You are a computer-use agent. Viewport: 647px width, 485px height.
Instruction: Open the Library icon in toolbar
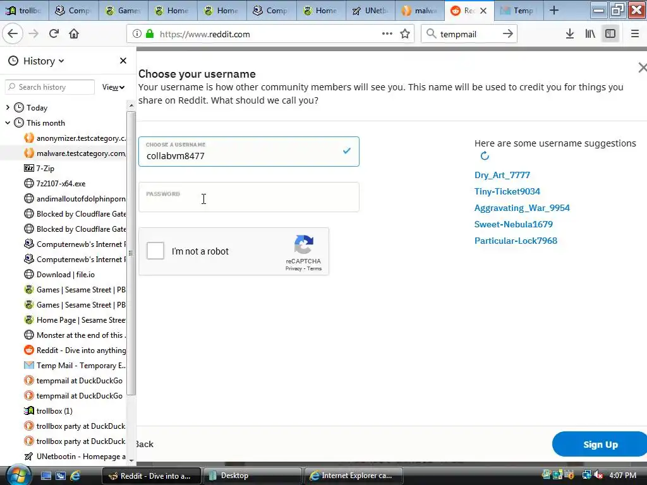pos(590,34)
